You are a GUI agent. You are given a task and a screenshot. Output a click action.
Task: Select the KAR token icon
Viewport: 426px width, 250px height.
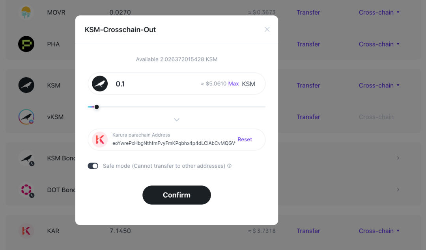pos(26,231)
